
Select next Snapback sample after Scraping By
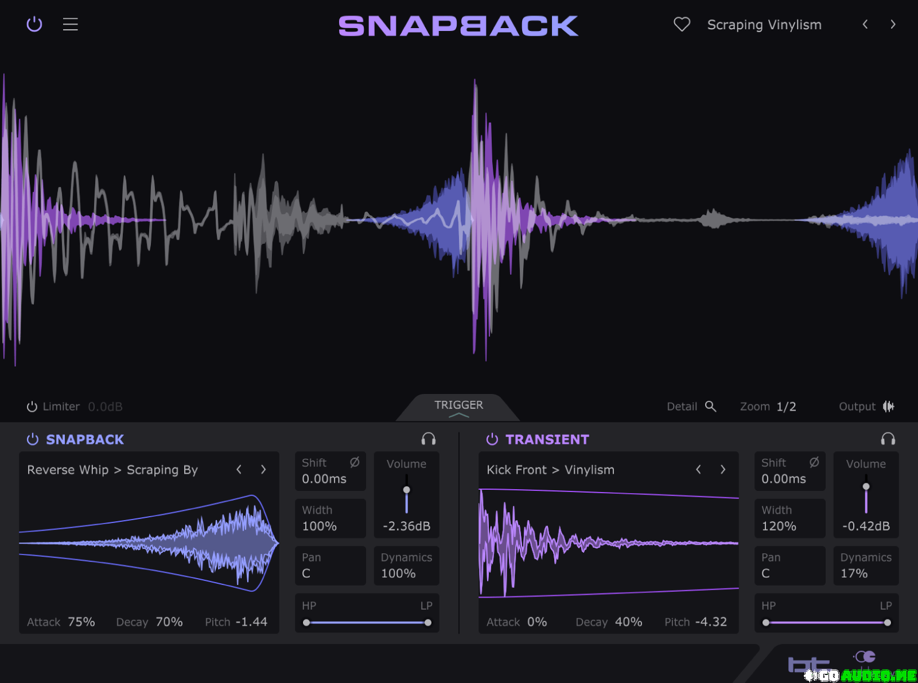pyautogui.click(x=263, y=470)
